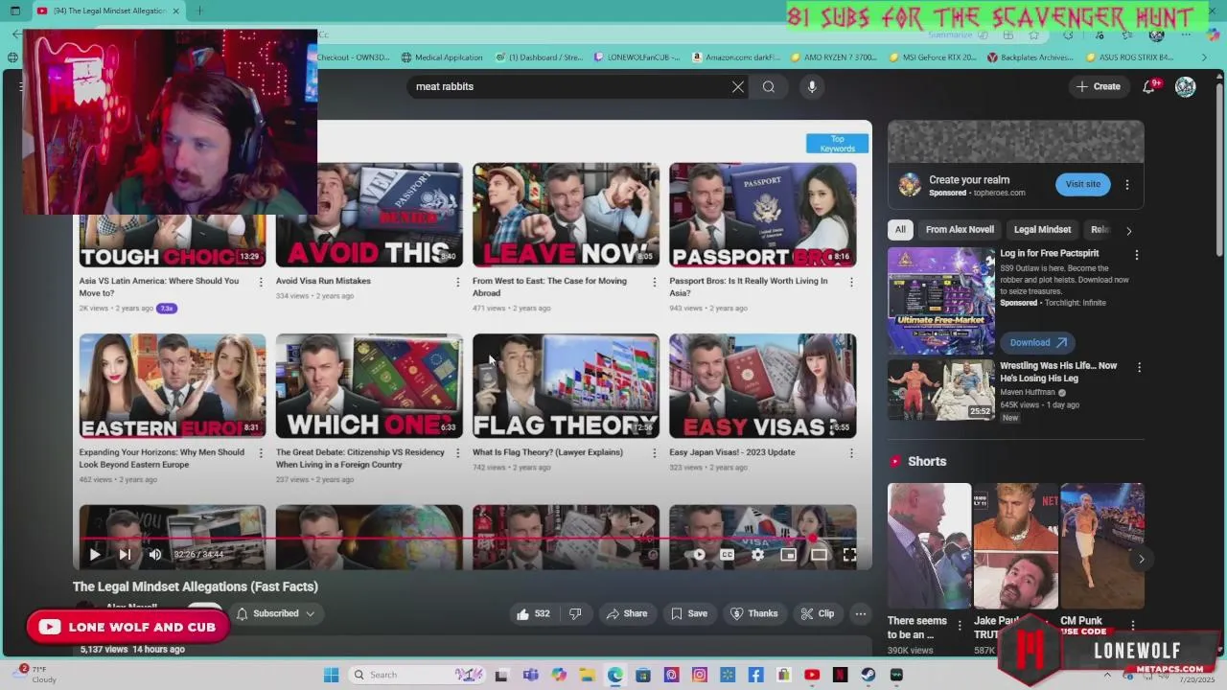The image size is (1227, 690).
Task: Open Netflix from the taskbar
Action: (840, 675)
